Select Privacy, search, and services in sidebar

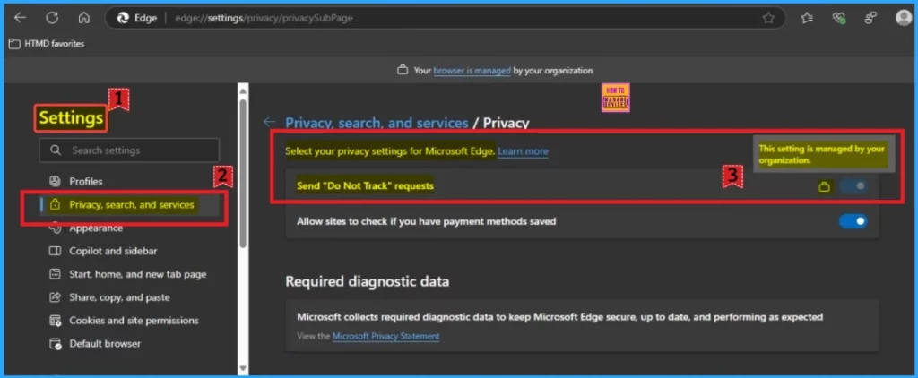130,205
